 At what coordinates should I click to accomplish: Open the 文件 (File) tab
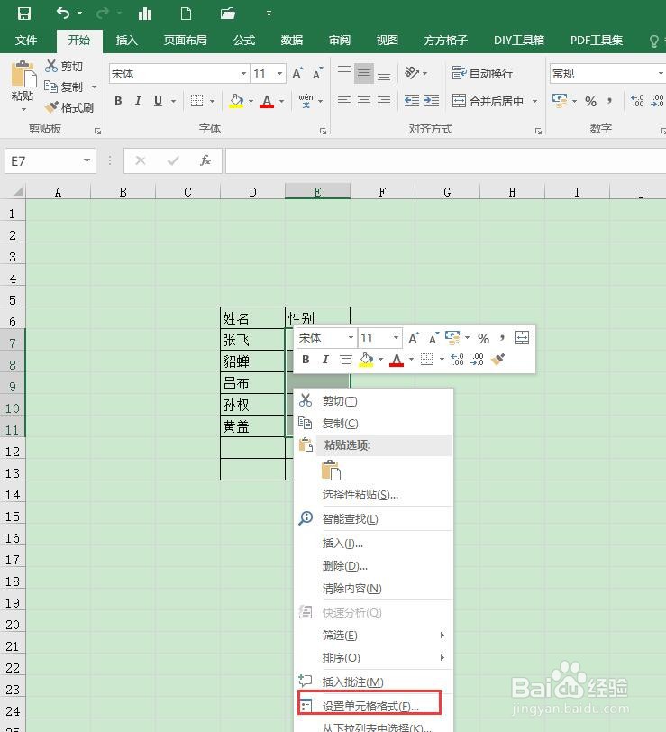[x=26, y=41]
